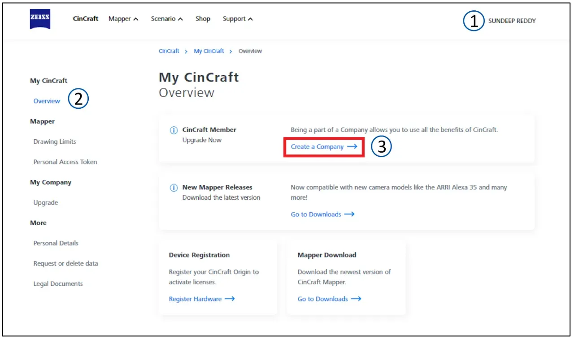Screen dimensions: 574x339
Task: Click the New Mapper Releases heading
Action: (217, 188)
